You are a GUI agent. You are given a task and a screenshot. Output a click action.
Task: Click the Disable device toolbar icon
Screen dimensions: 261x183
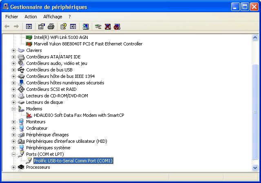(117, 27)
